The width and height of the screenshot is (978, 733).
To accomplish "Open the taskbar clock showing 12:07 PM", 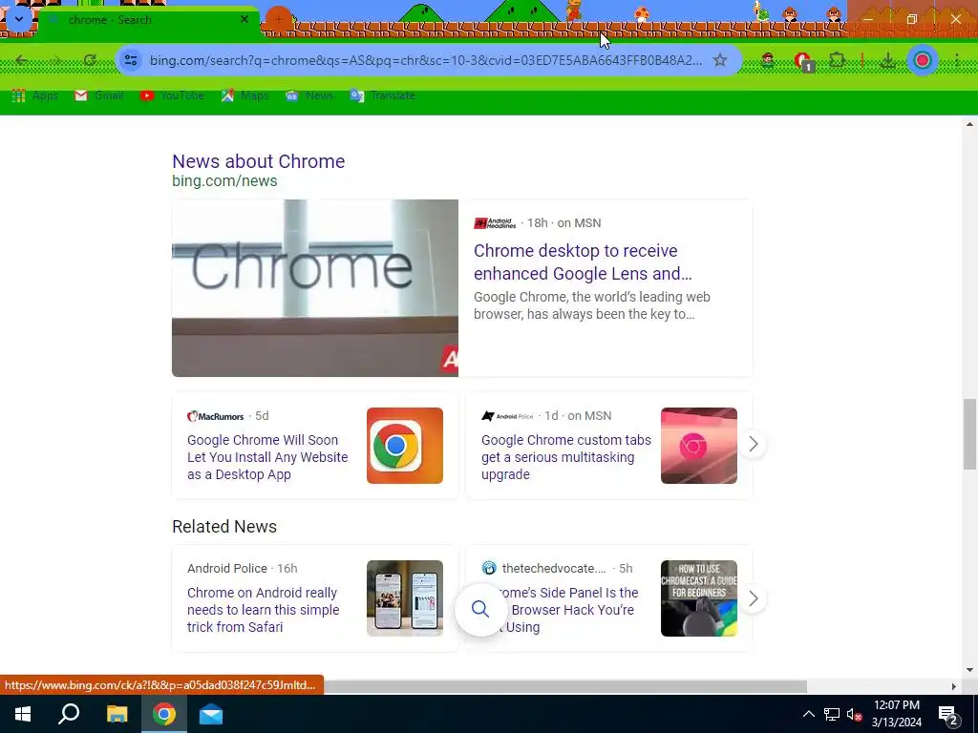I will 897,714.
